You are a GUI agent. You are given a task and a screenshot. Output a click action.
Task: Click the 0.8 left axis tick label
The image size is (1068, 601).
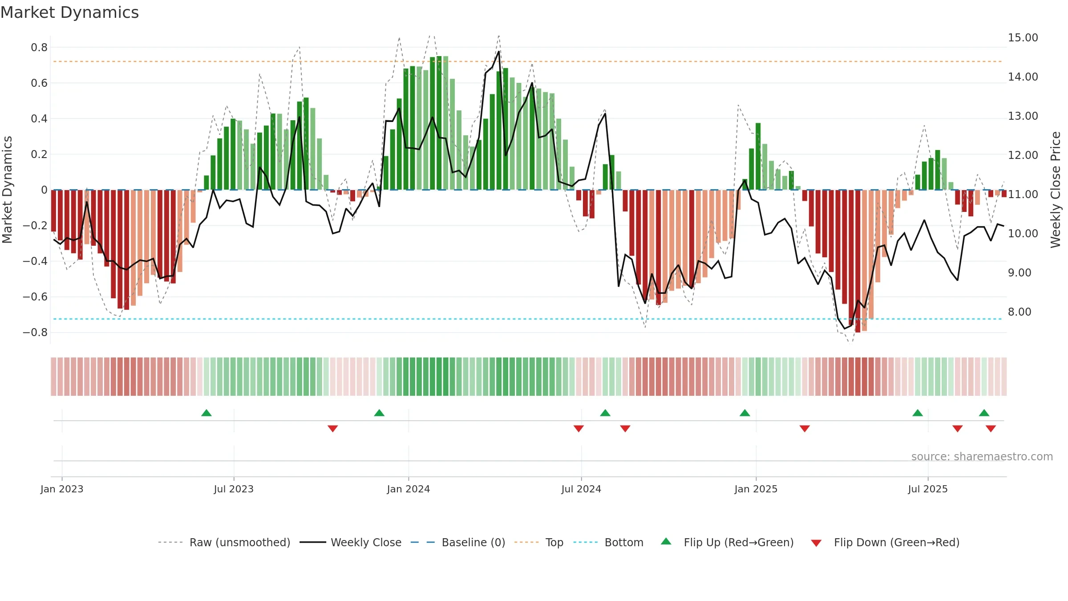(39, 48)
